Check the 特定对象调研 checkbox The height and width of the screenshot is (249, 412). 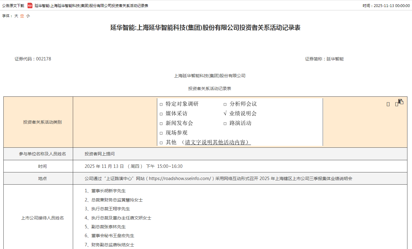click(x=161, y=104)
